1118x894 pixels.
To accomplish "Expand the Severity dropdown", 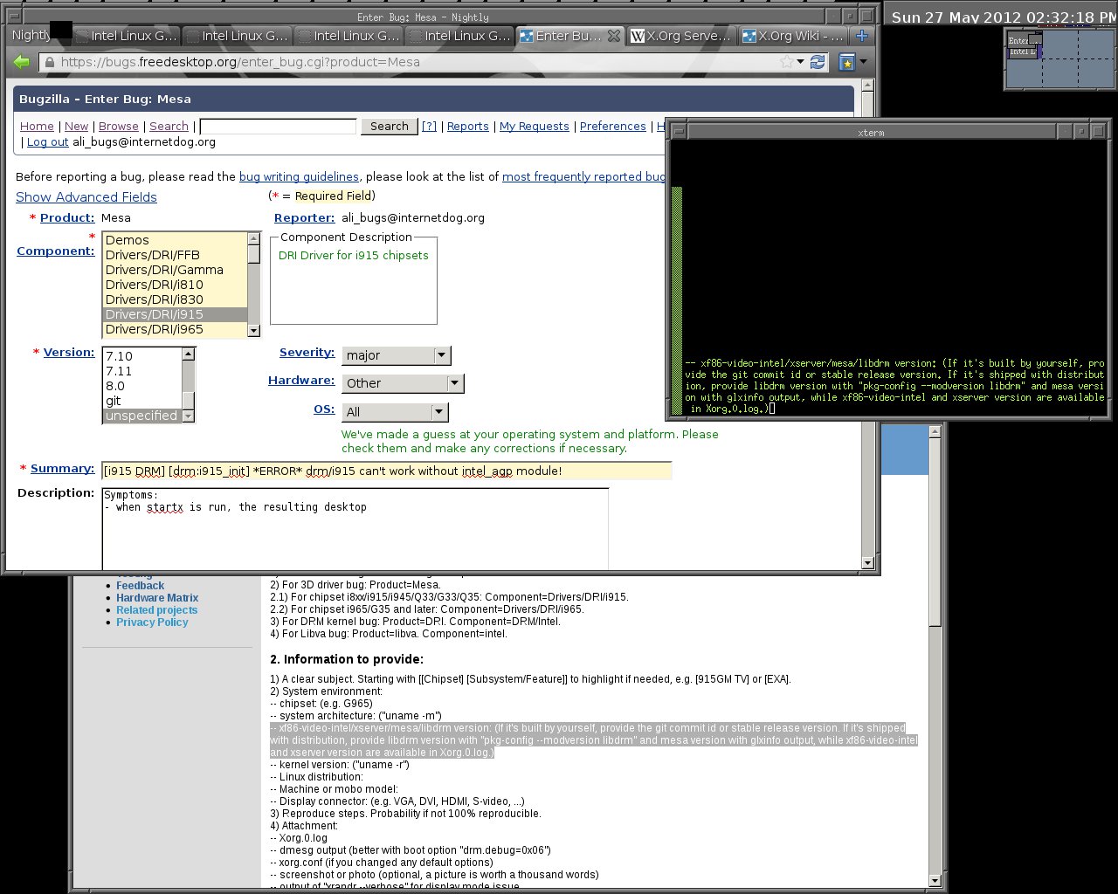I will [441, 355].
